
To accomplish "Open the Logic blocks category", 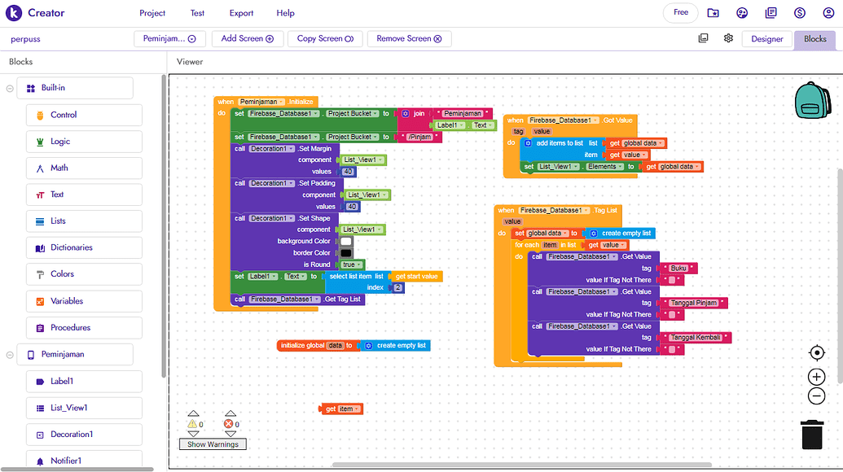I will 84,142.
